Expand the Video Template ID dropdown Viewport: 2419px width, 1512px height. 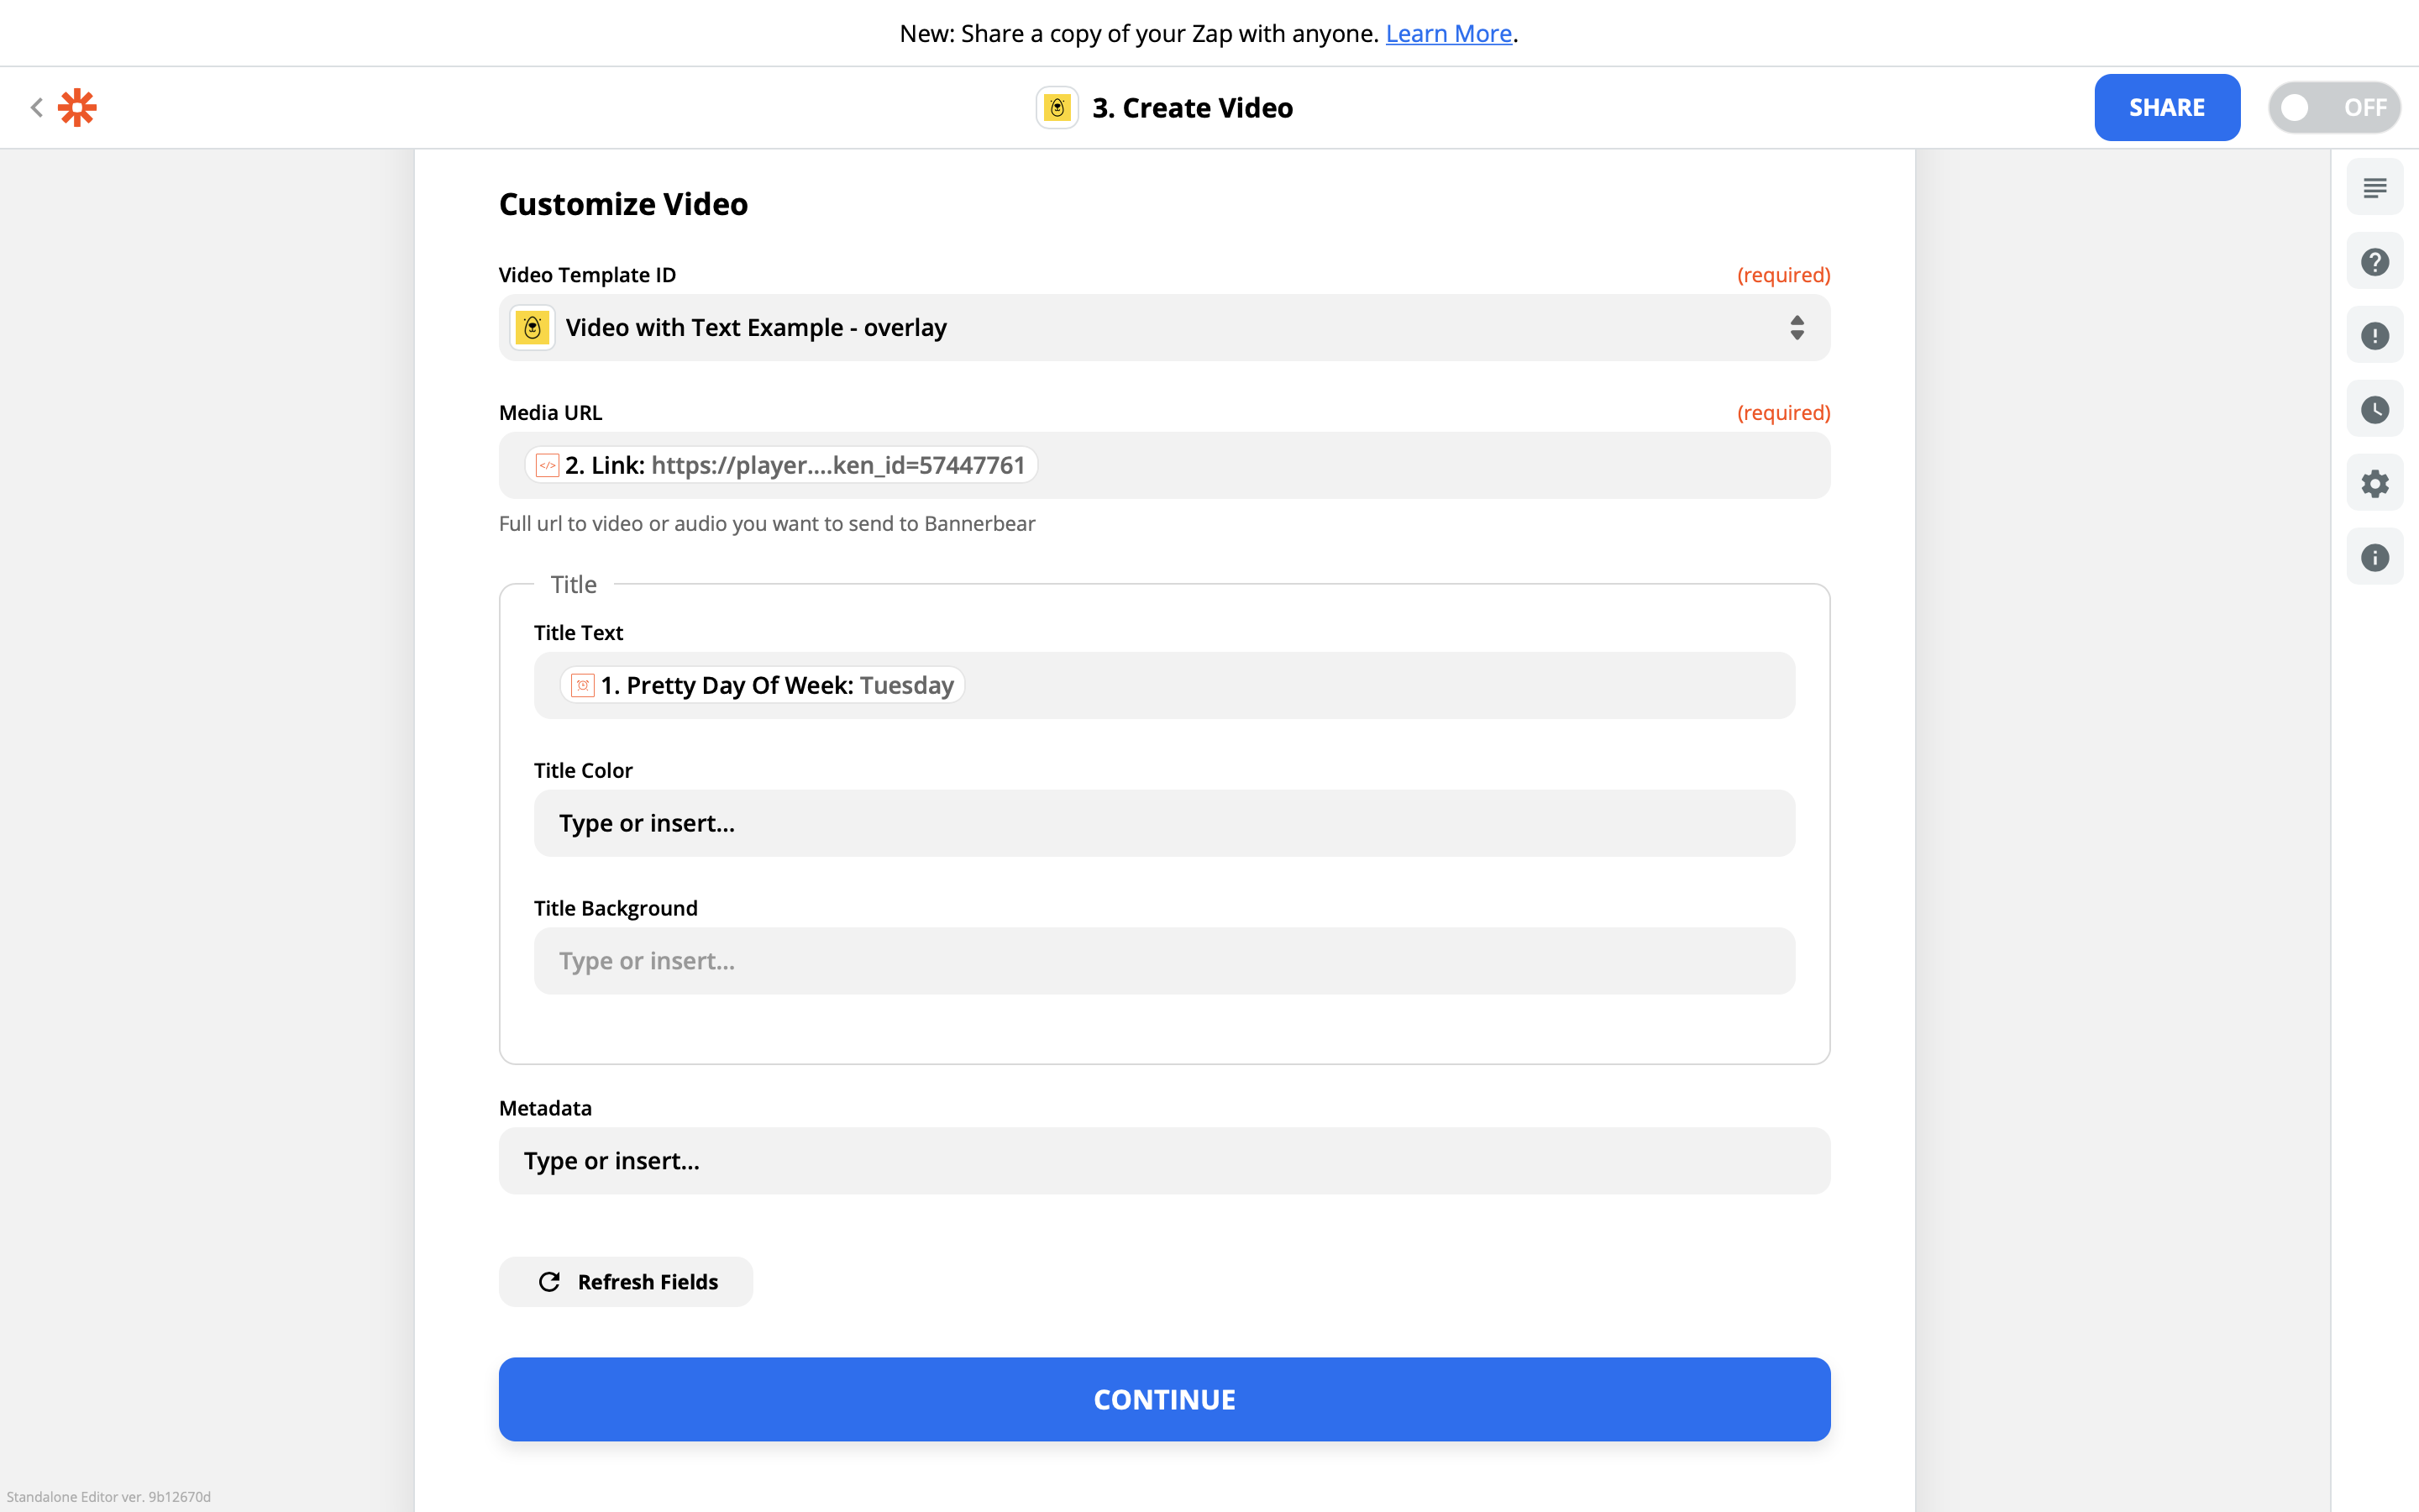(1163, 328)
